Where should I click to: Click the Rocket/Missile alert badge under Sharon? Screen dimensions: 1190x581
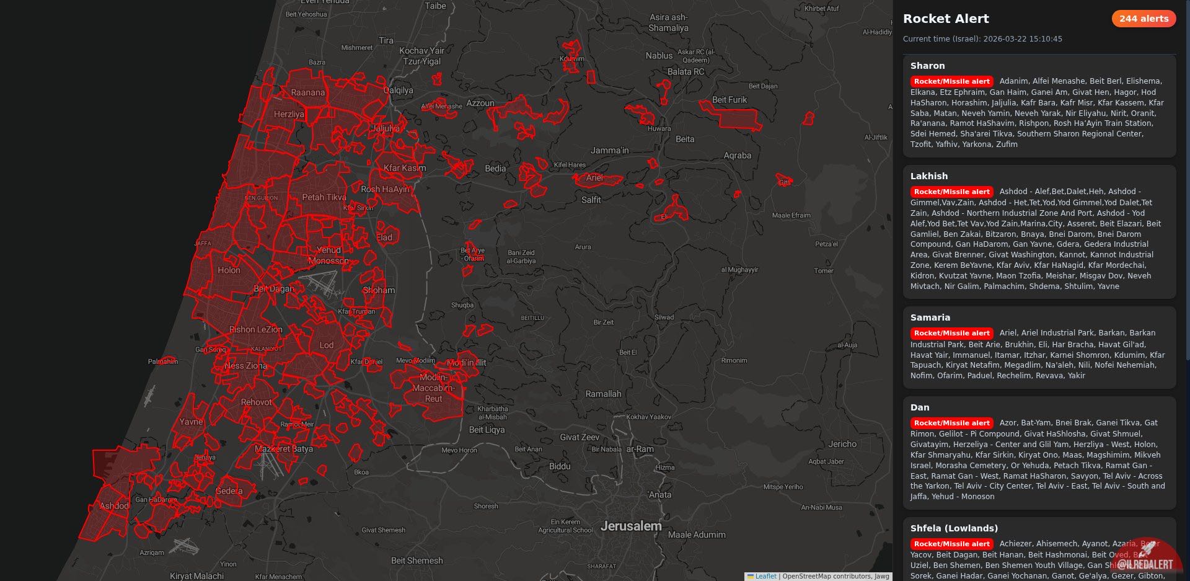951,81
